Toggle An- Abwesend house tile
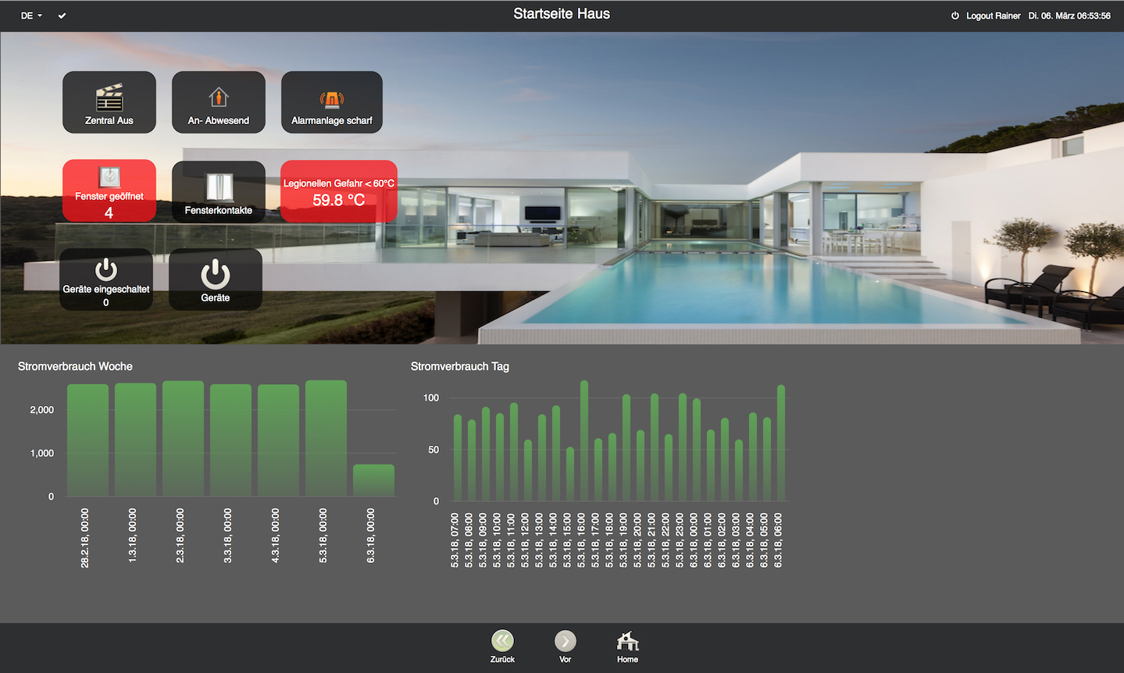Screen dimensions: 1124x673 point(219,102)
